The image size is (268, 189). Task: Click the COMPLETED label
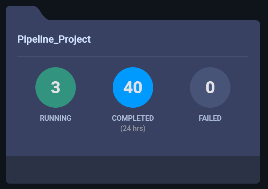(133, 118)
